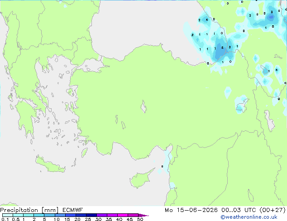Click the '0.1' legend scale label
The height and width of the screenshot is (221, 287).
coord(5,219)
